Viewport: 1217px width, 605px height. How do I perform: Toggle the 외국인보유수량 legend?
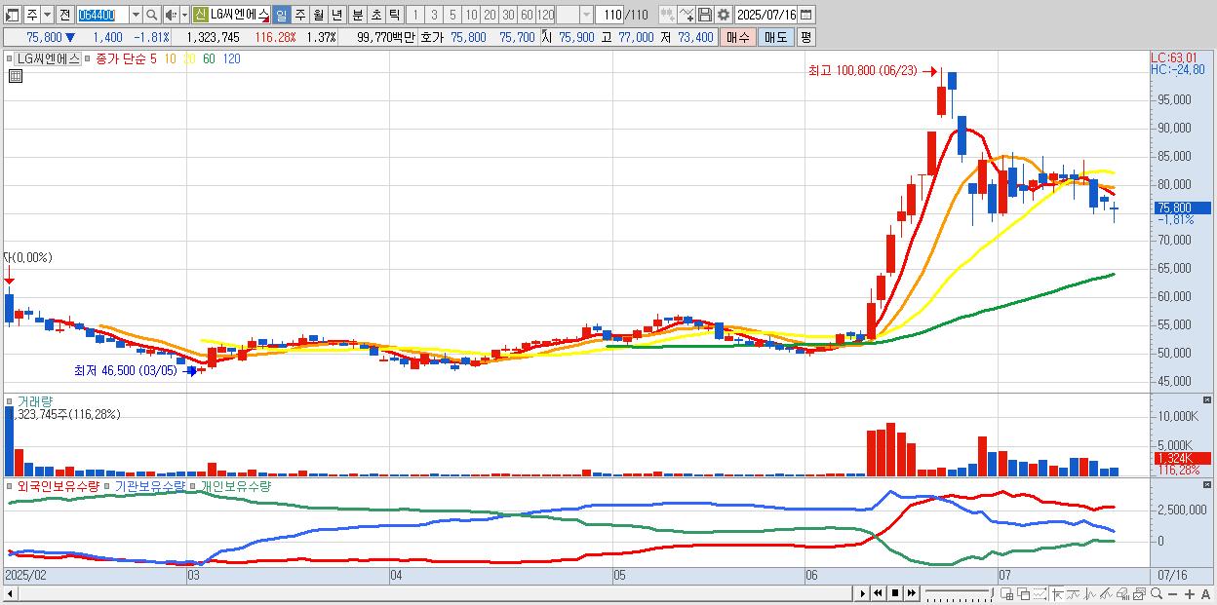point(11,485)
